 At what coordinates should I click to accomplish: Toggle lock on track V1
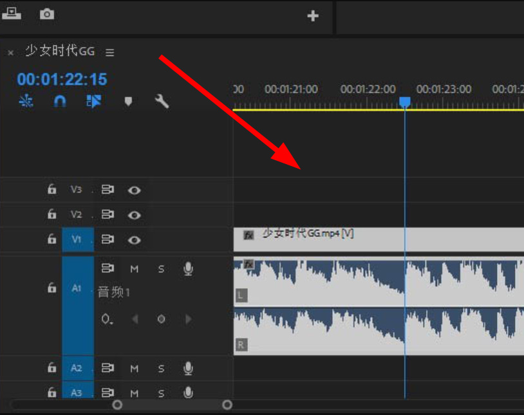(x=51, y=239)
